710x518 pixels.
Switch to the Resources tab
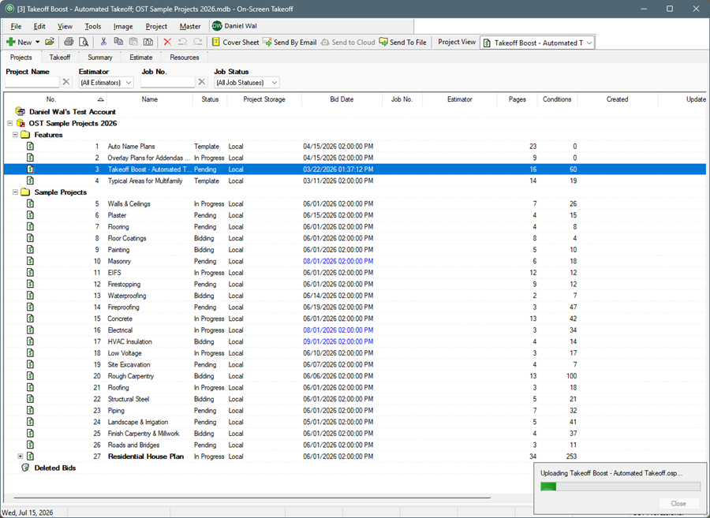coord(185,58)
